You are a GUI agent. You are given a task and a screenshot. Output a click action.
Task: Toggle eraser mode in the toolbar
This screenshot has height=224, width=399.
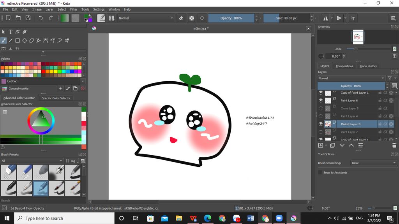[x=181, y=18]
